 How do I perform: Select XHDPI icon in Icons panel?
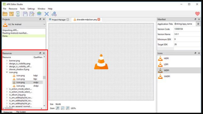pyautogui.click(x=179, y=77)
